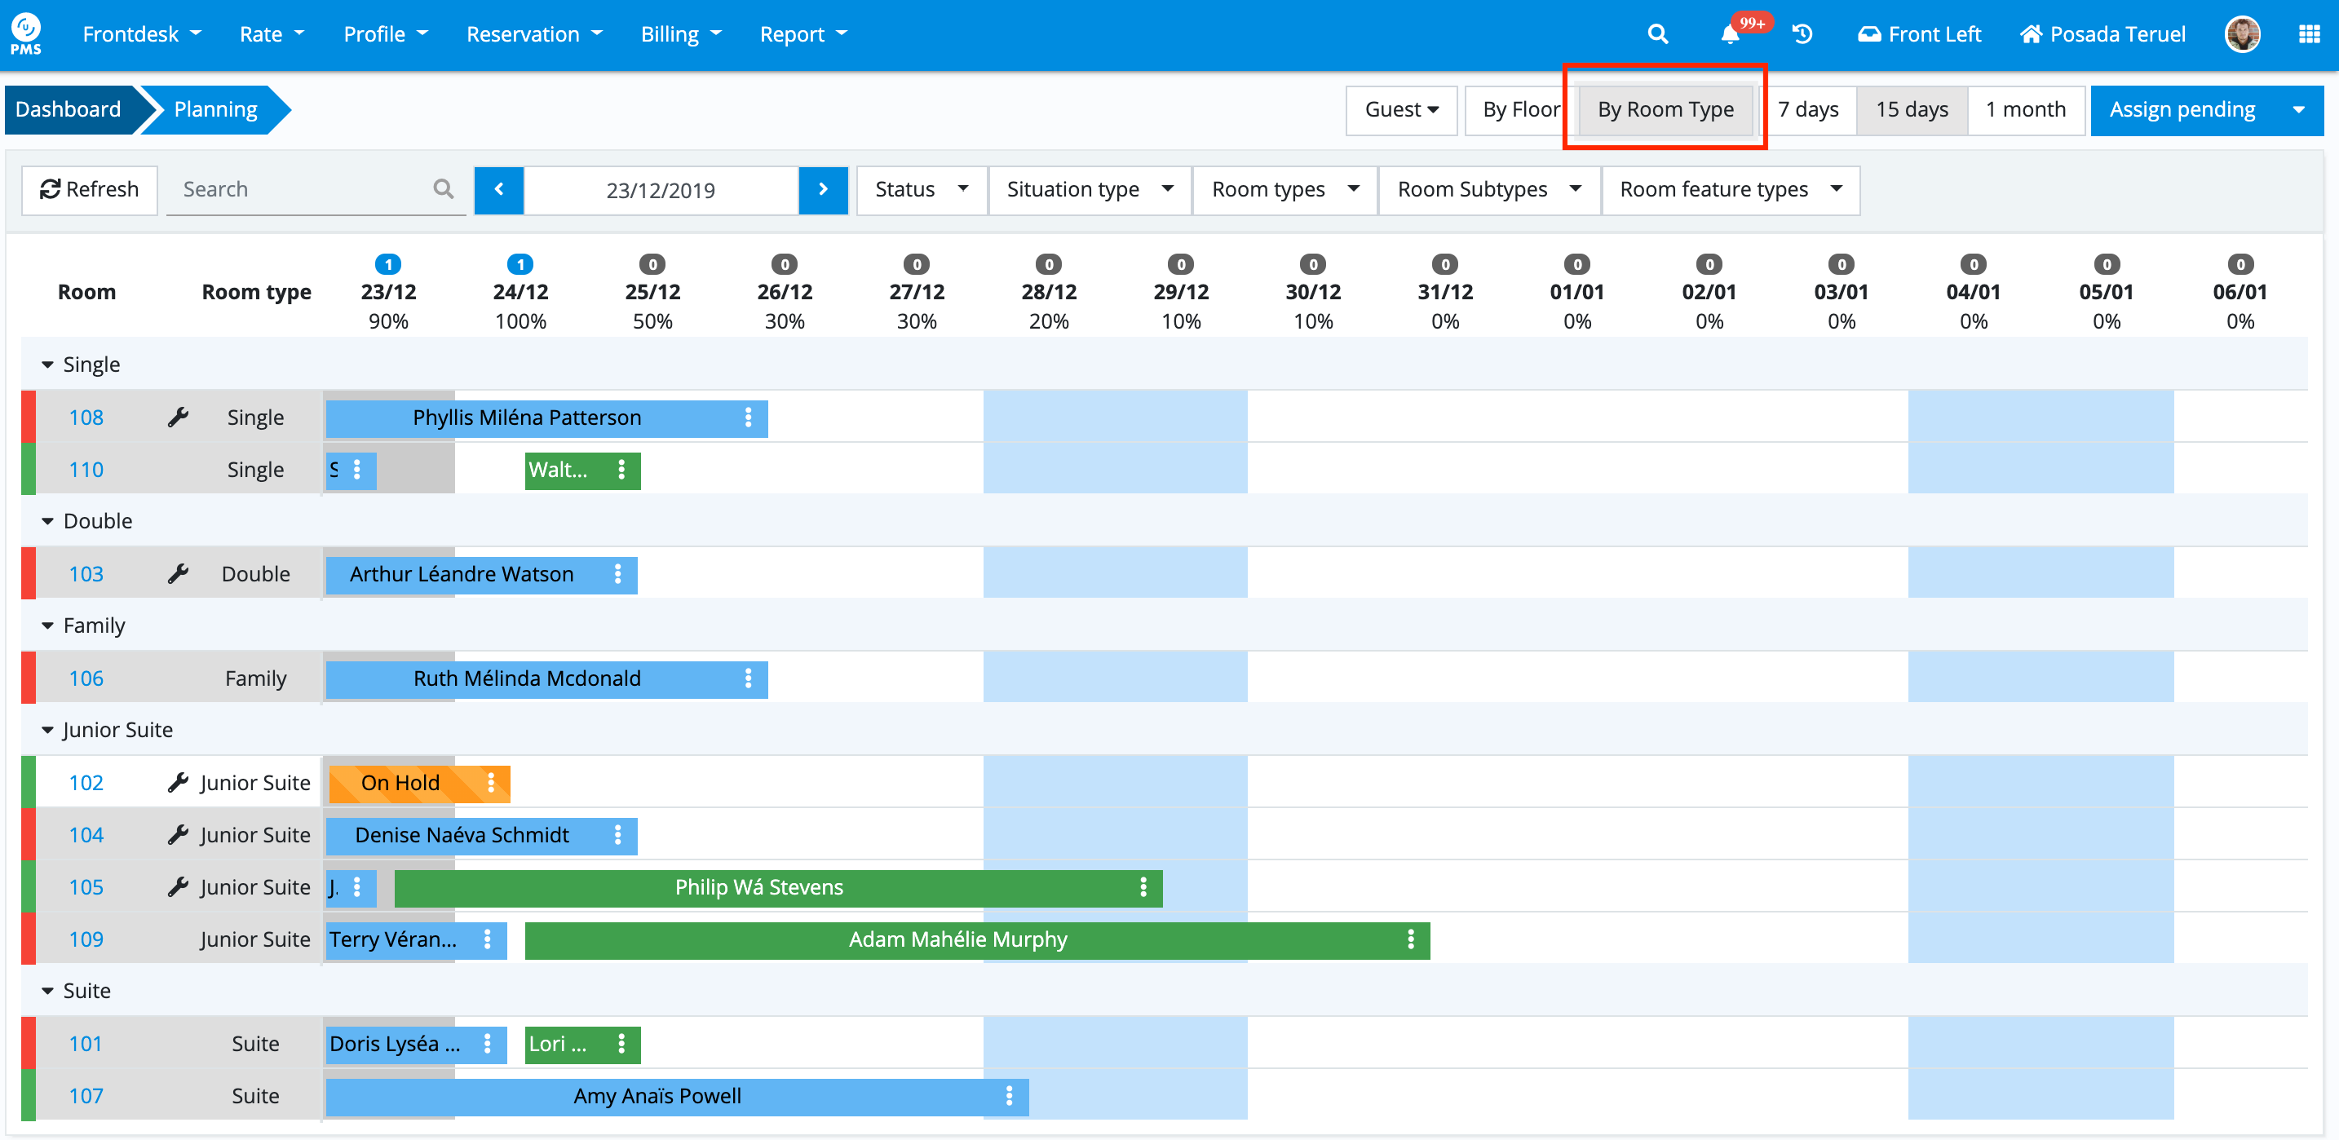Open room 109 link
Screen dimensions: 2339x1140
tap(86, 939)
